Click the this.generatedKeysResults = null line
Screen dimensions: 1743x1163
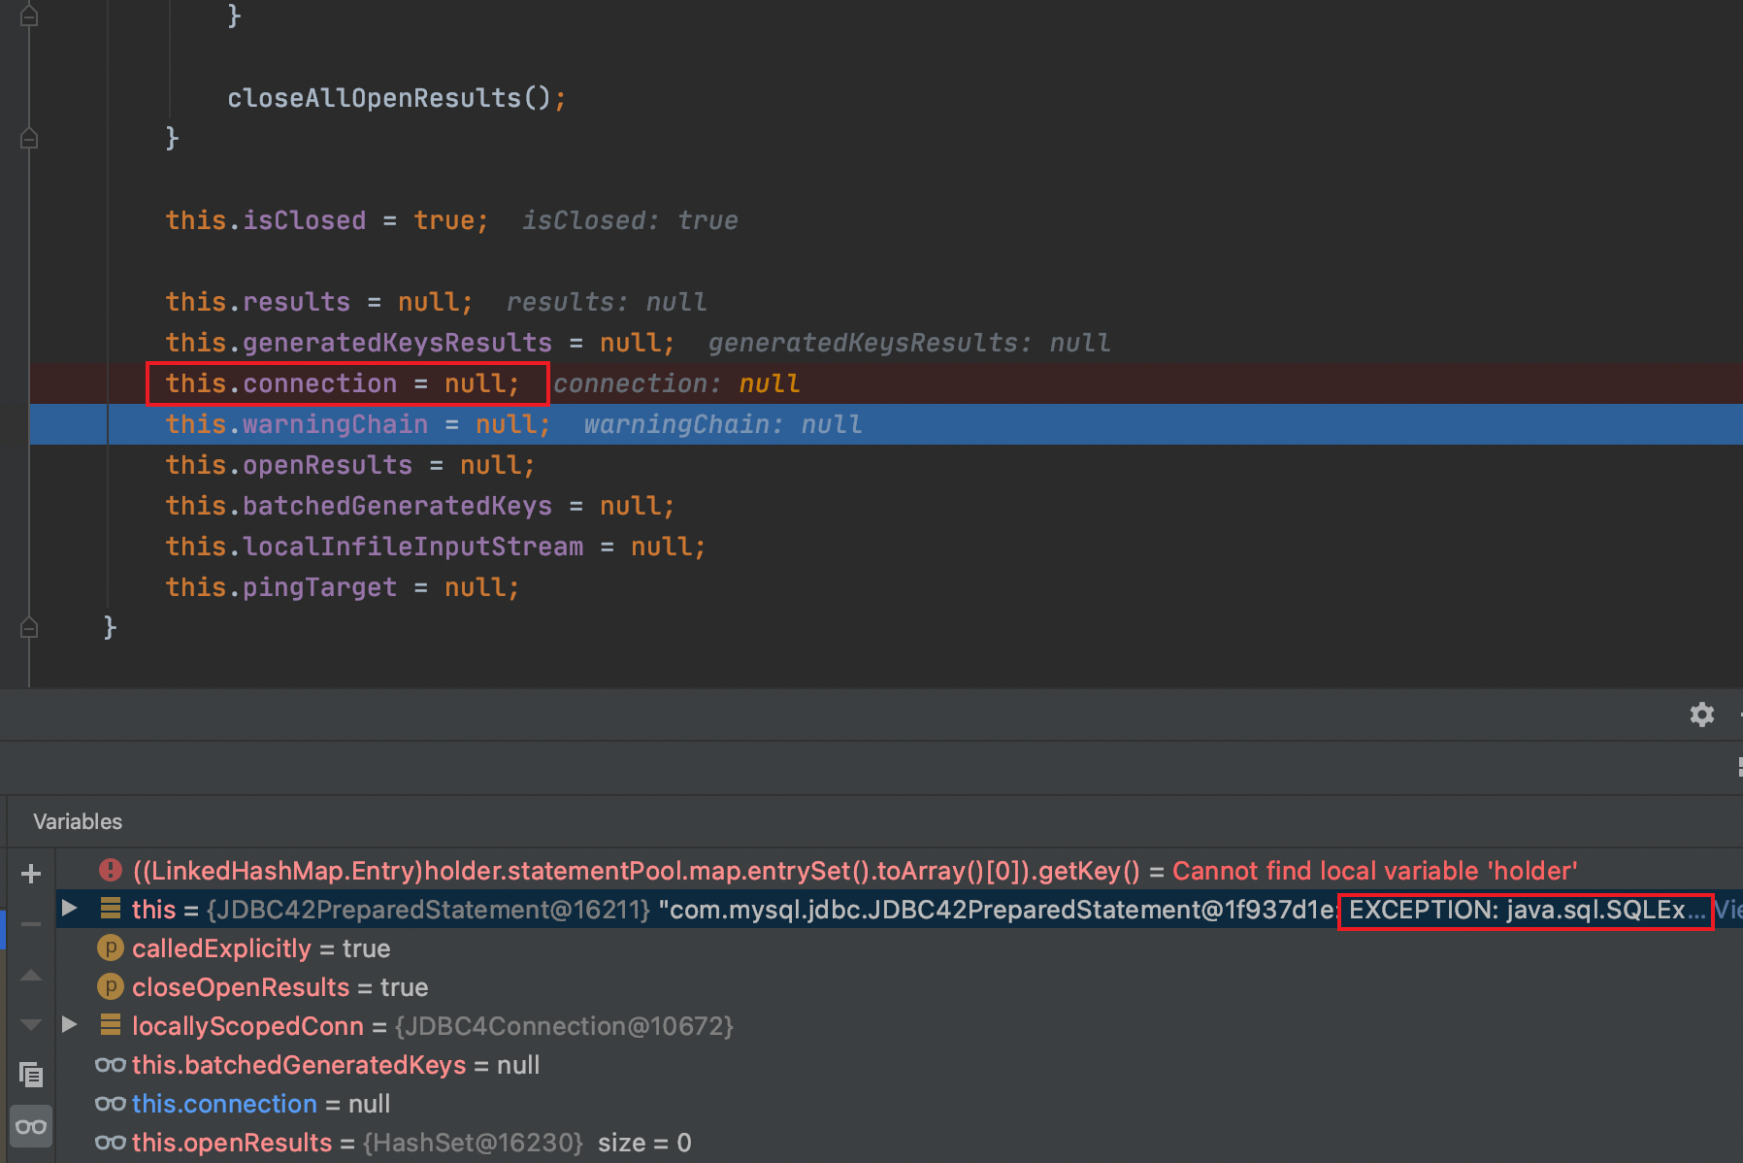420,343
